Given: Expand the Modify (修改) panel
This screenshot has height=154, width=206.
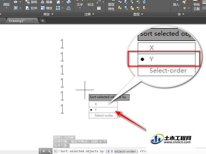Looking at the screenshot, I should [48, 14].
